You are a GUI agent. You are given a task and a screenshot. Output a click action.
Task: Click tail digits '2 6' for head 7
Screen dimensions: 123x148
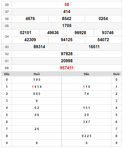[37, 129]
